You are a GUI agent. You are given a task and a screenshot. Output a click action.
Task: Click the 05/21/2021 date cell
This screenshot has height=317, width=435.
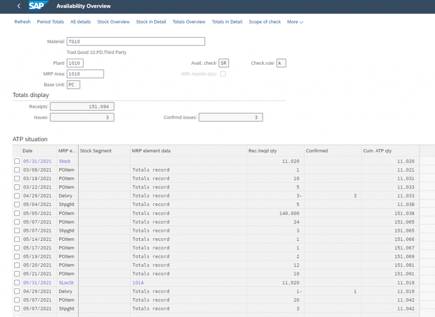coord(37,274)
